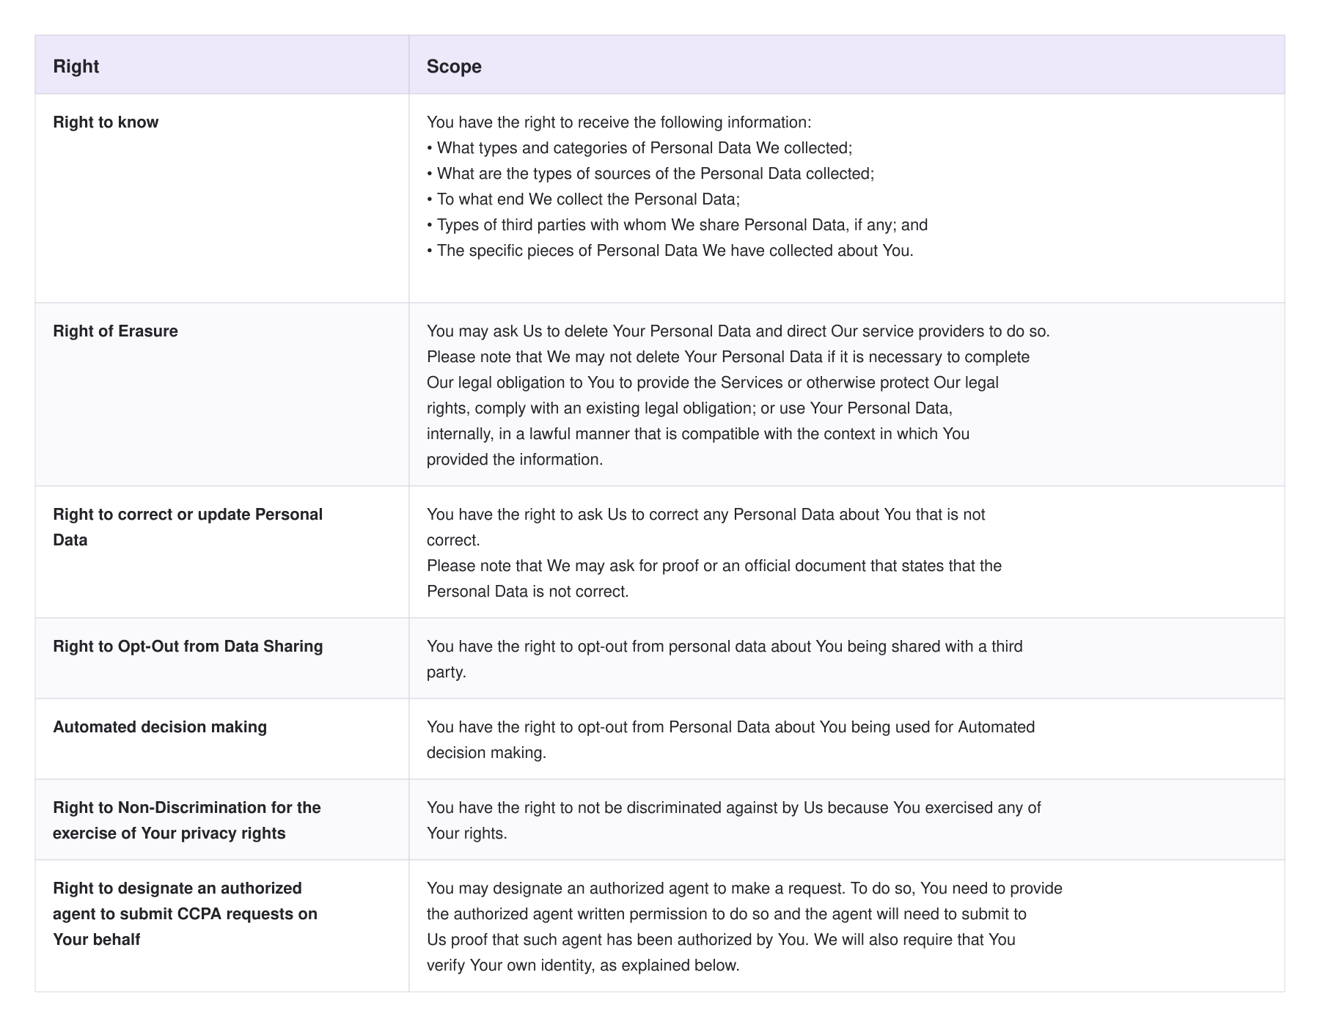Click bullet about types of sources collected
Viewport: 1320px width, 1027px height.
(650, 174)
